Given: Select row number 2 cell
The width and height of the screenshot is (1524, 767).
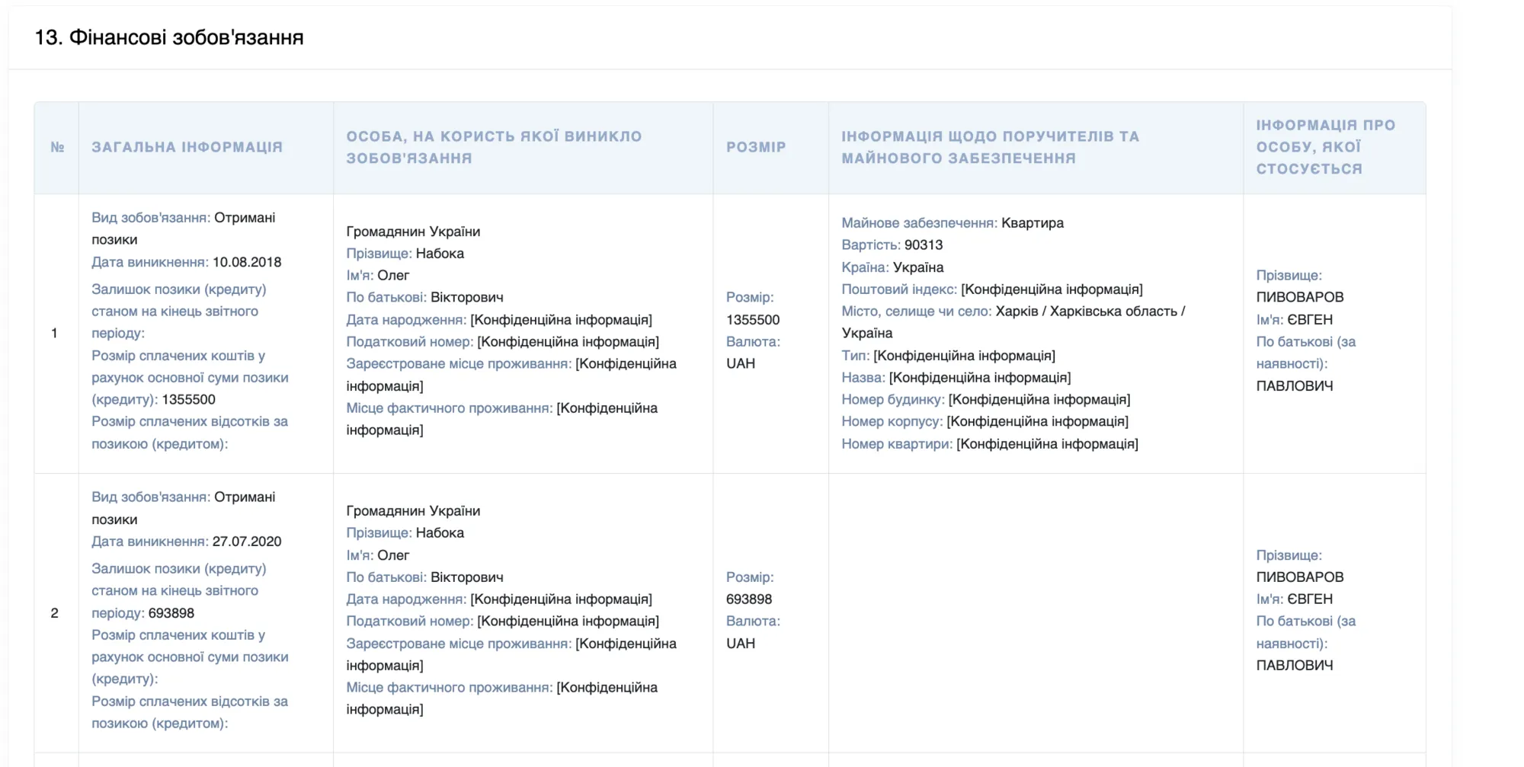Looking at the screenshot, I should pyautogui.click(x=54, y=613).
